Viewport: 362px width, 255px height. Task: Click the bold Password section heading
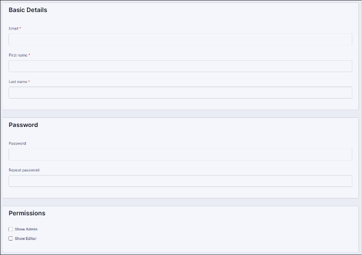click(23, 125)
